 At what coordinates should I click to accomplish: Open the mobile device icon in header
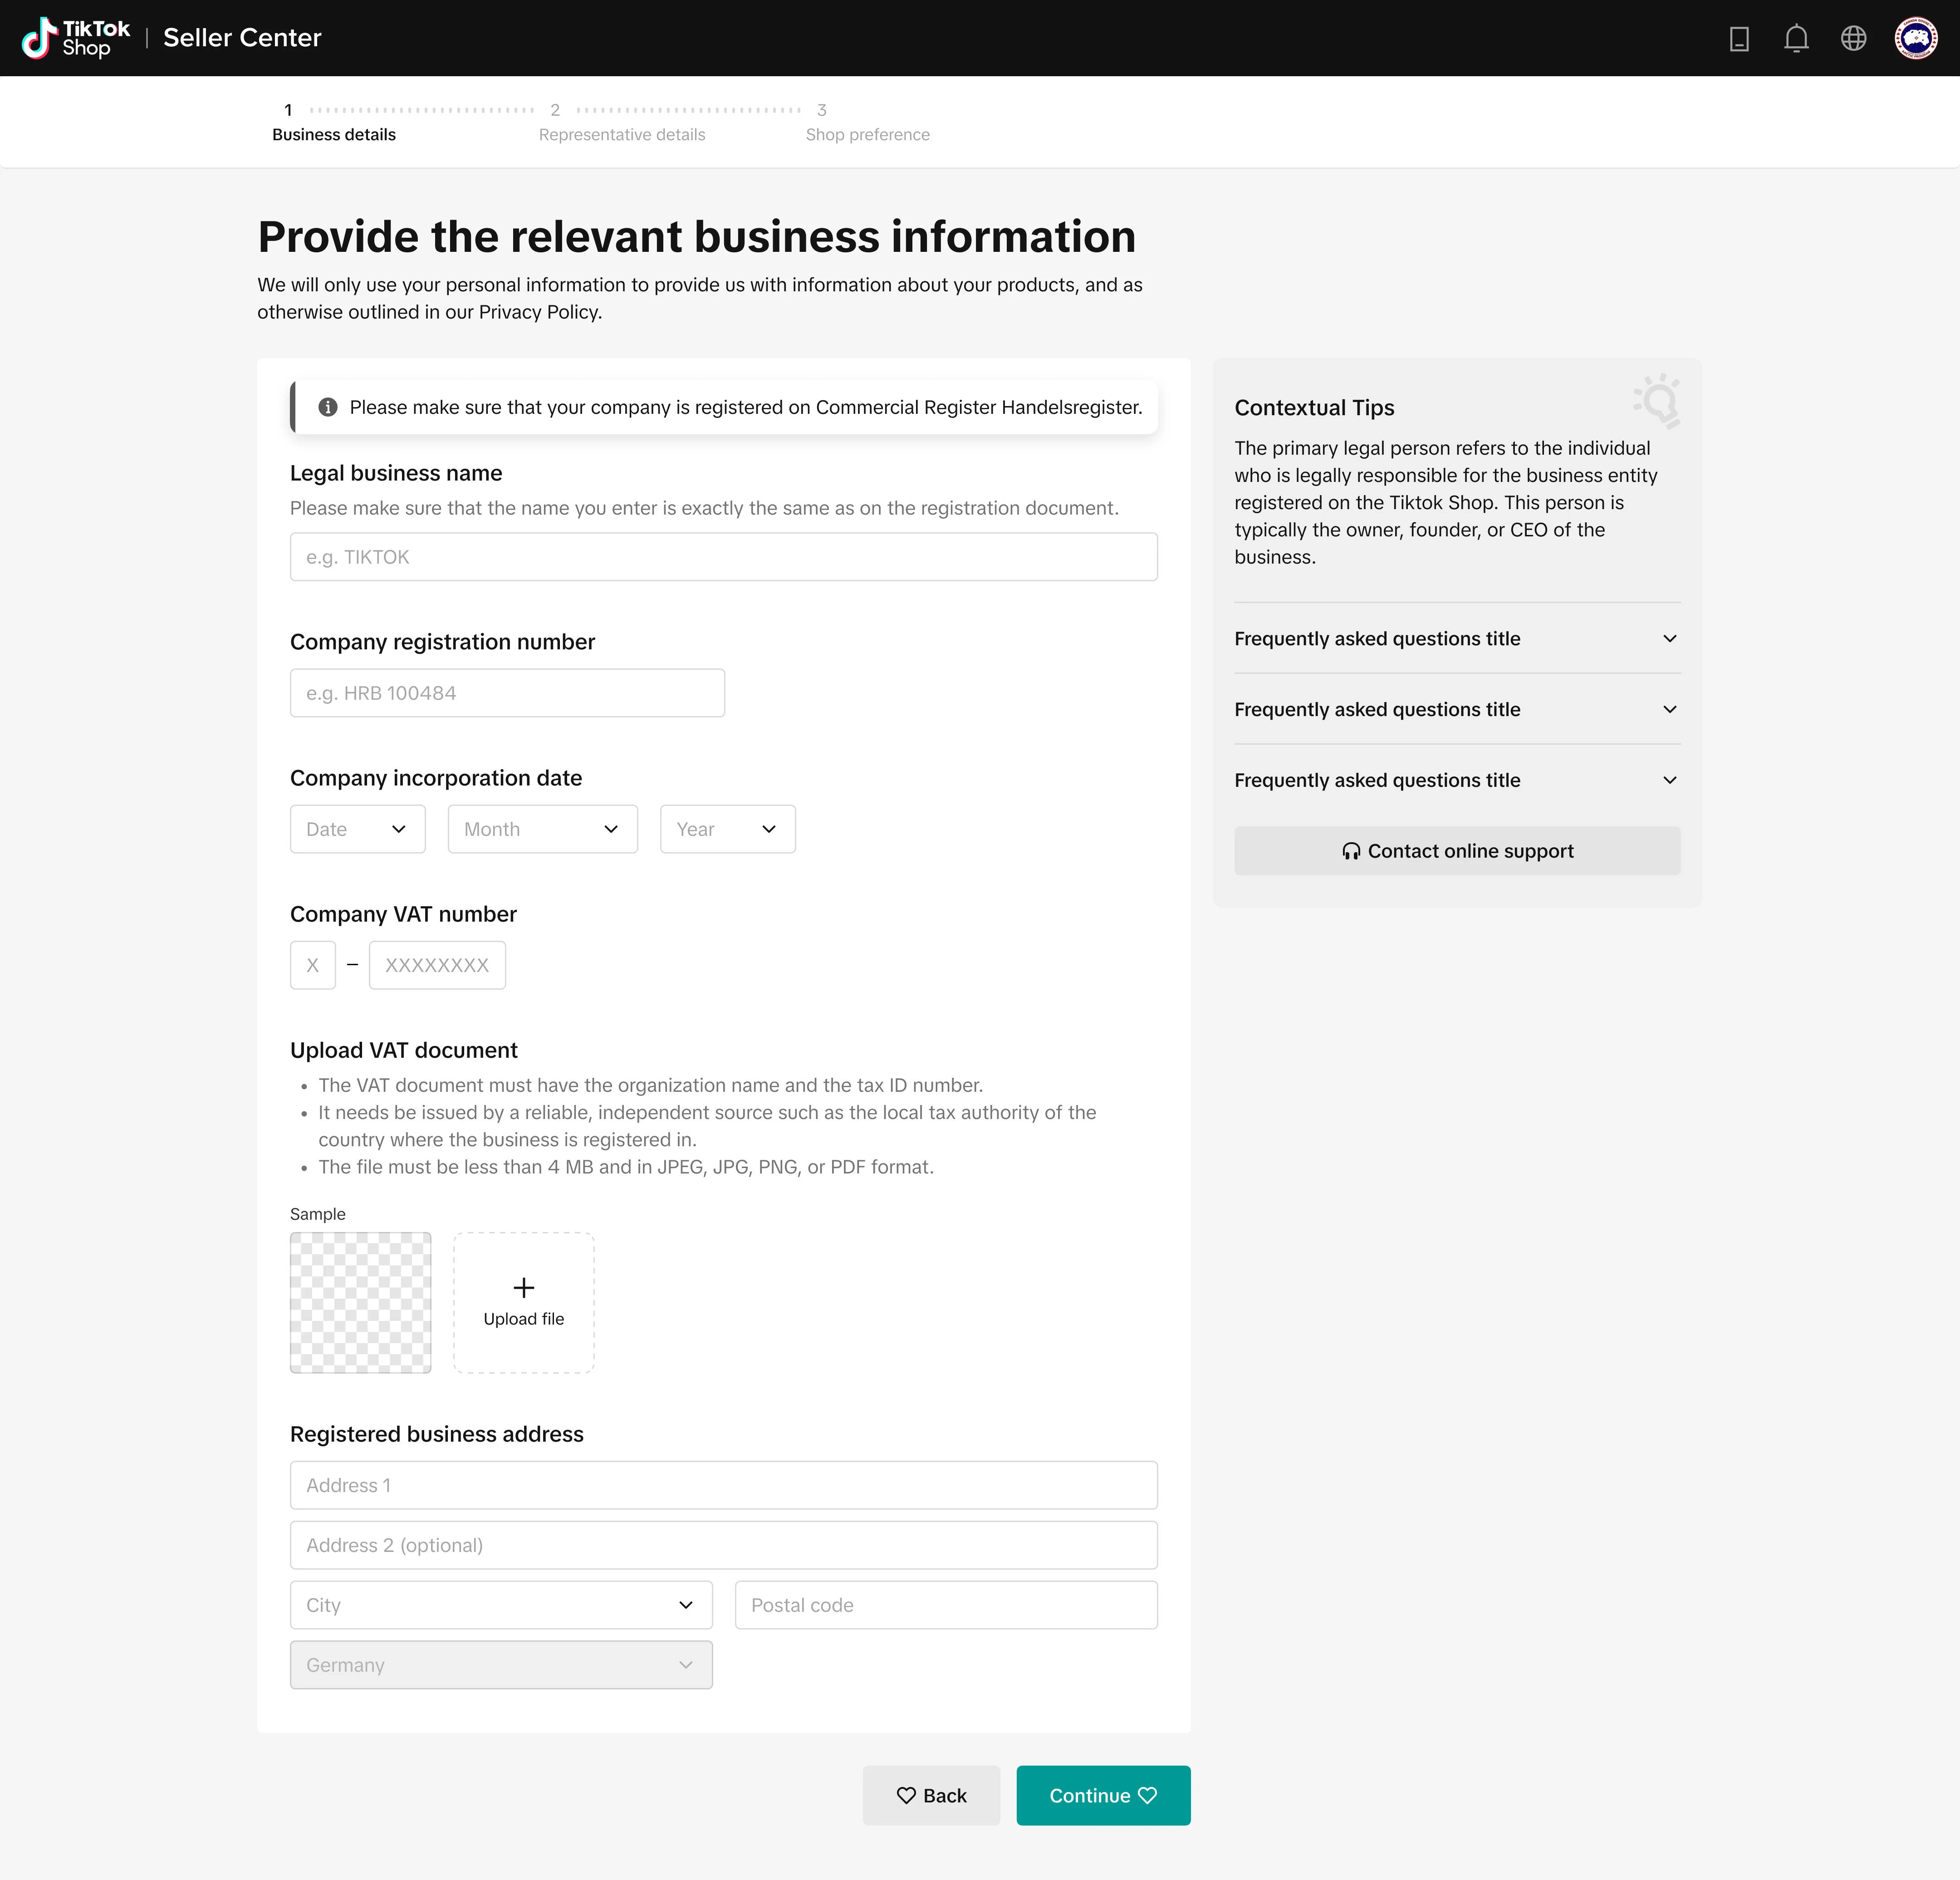coord(1739,38)
